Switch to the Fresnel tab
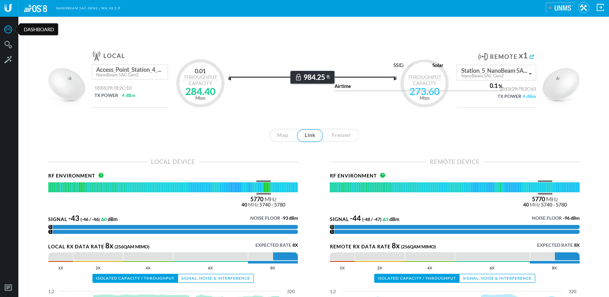This screenshot has height=297, width=609. coord(341,135)
